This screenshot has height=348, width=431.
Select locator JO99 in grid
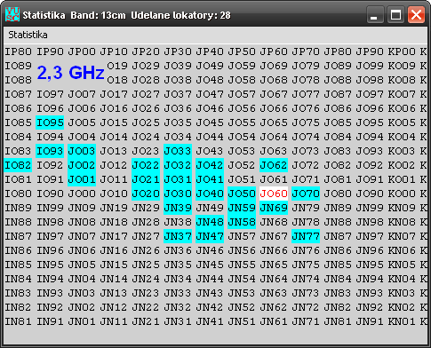(370, 66)
